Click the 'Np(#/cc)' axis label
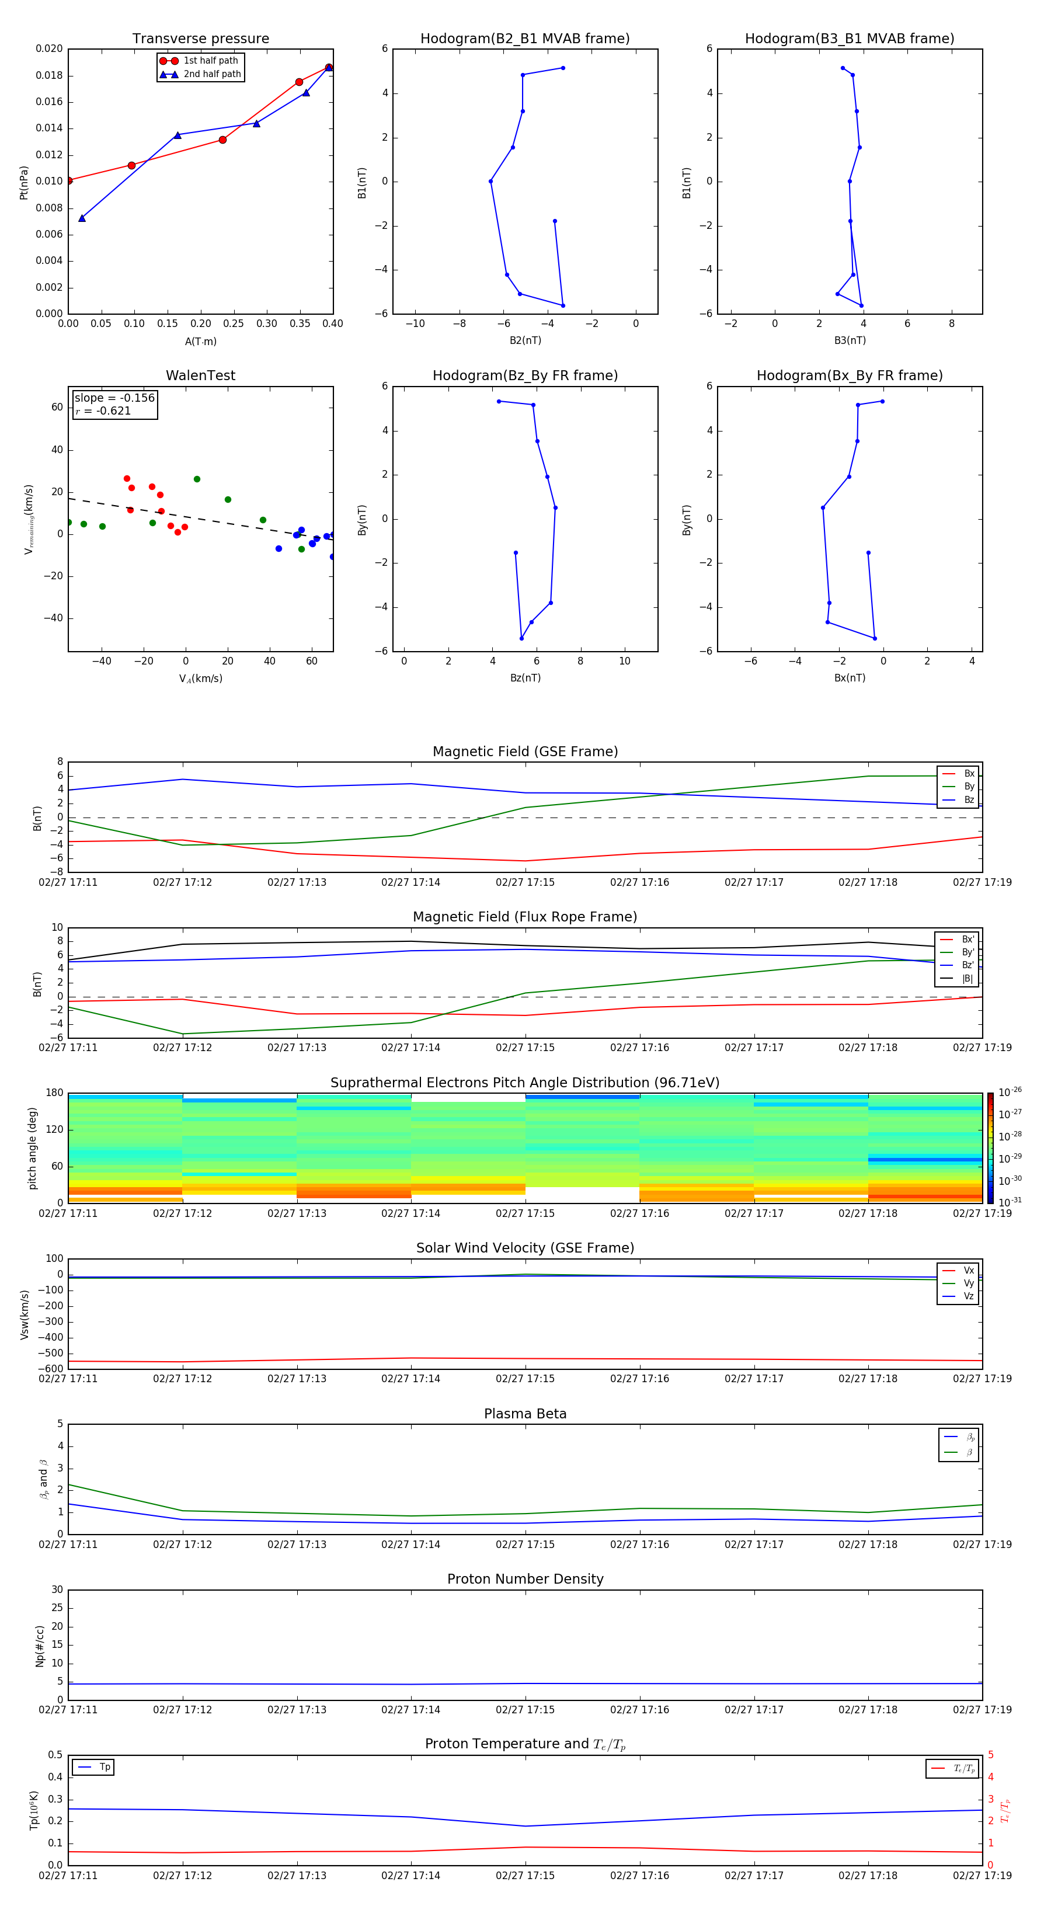This screenshot has height=1927, width=1051. click(40, 1646)
